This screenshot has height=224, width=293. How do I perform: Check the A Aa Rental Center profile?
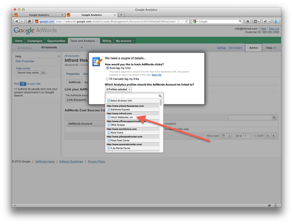(109, 148)
